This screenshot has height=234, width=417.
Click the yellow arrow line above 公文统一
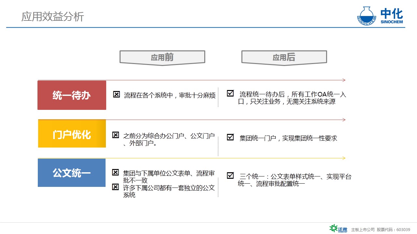pos(192,158)
